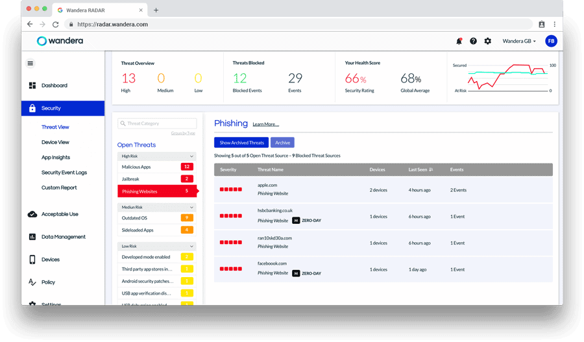The image size is (584, 342).
Task: Select Third party app stores category
Action: [157, 269]
